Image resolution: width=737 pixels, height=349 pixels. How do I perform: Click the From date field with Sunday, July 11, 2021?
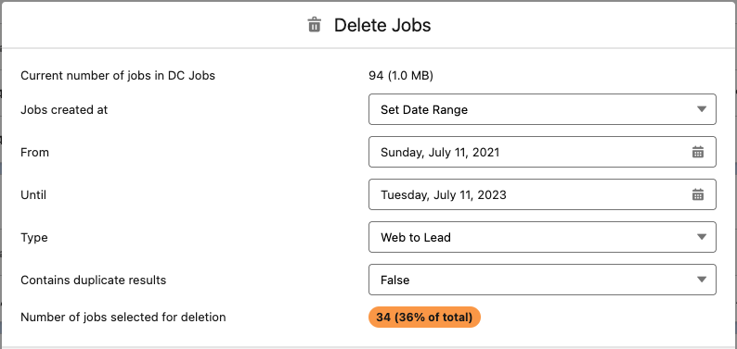pyautogui.click(x=542, y=152)
